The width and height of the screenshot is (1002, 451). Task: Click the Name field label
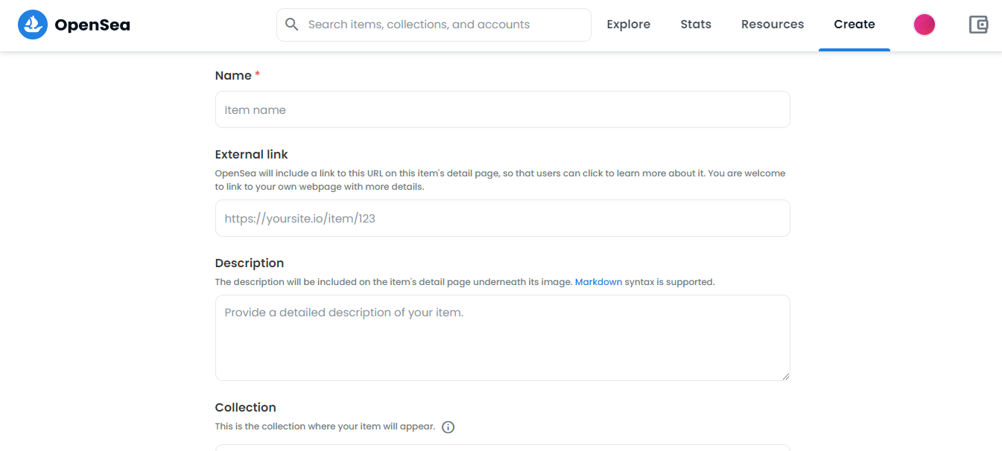click(233, 76)
